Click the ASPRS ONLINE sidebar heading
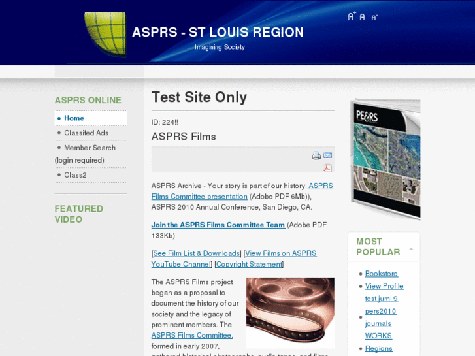The image size is (475, 356). click(88, 101)
